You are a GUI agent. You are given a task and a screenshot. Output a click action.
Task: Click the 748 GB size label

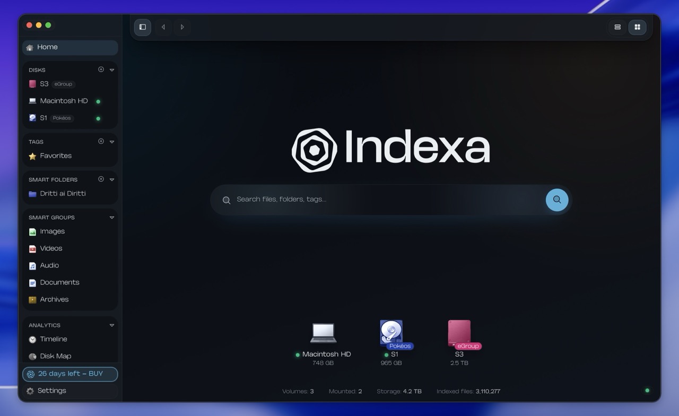(323, 363)
